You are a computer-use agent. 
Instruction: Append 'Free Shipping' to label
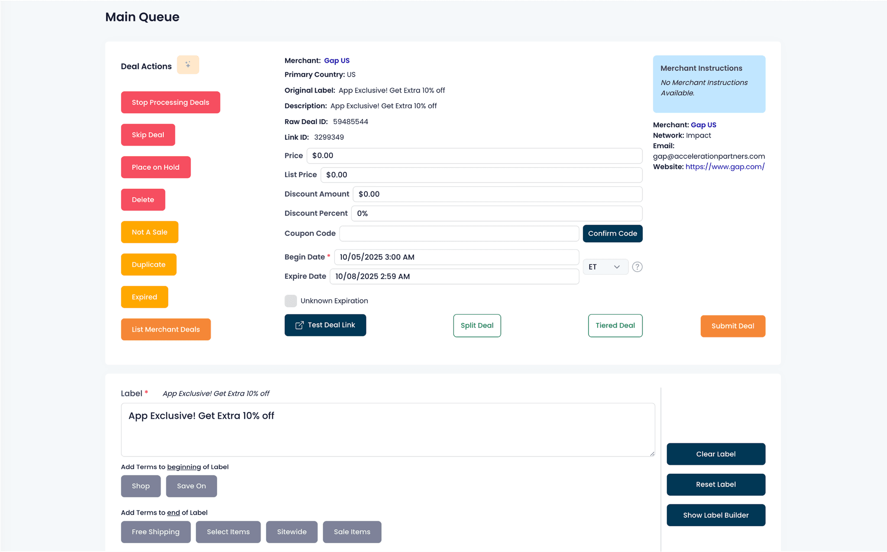(x=156, y=532)
